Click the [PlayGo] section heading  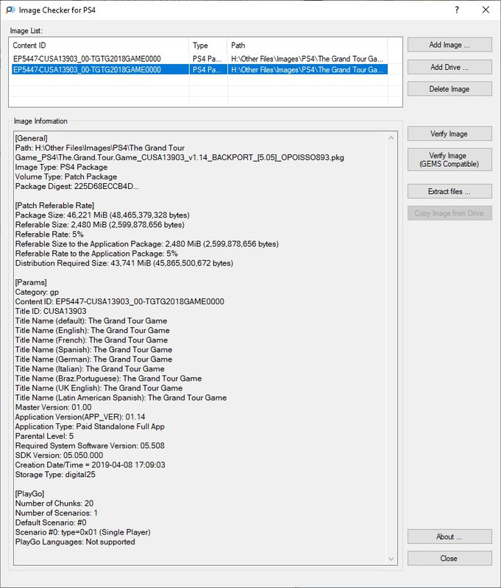point(29,494)
